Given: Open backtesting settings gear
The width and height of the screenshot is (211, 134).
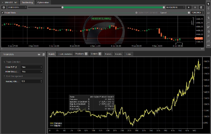Looking at the screenshot, I should (4, 7).
